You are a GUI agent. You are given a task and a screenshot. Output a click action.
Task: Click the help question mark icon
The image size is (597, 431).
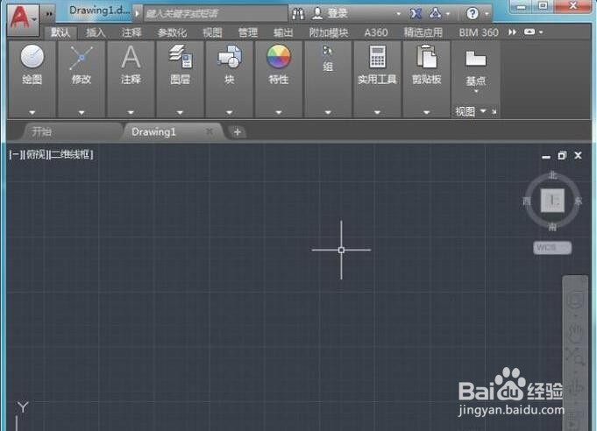[x=473, y=14]
